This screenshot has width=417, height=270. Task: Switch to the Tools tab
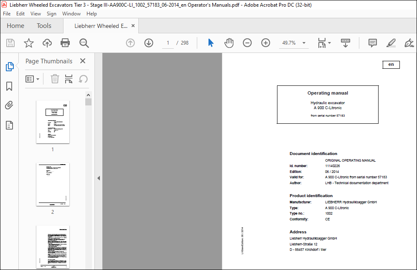click(x=44, y=26)
